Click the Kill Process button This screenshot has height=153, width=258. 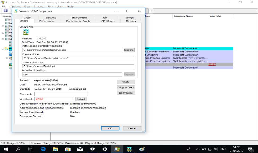click(126, 93)
